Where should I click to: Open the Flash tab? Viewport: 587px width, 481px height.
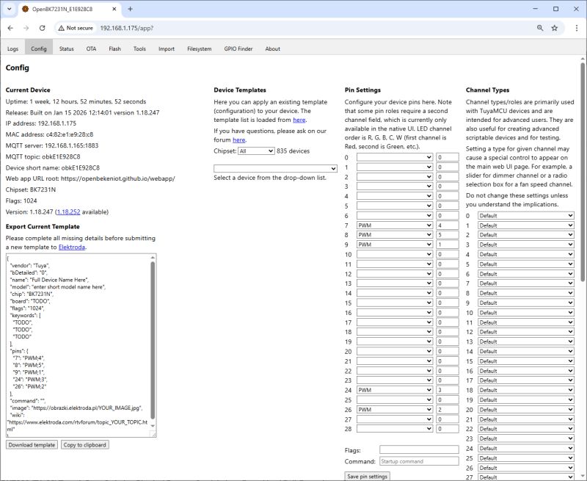coord(115,48)
